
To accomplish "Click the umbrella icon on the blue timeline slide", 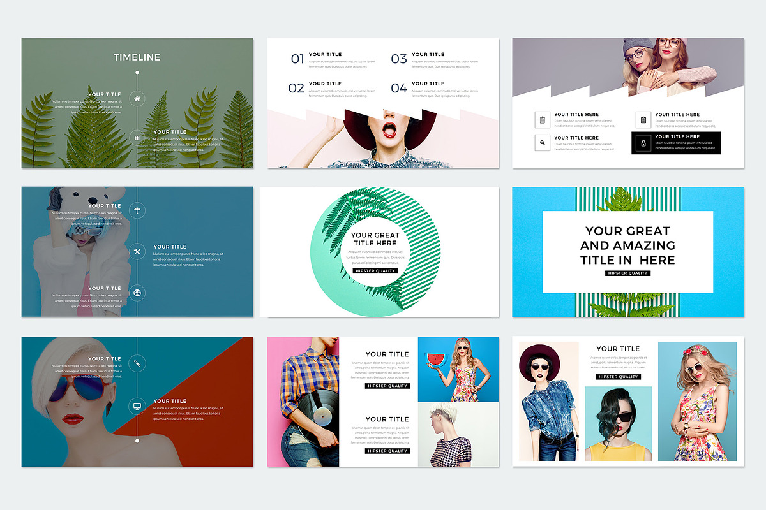I will click(x=137, y=210).
